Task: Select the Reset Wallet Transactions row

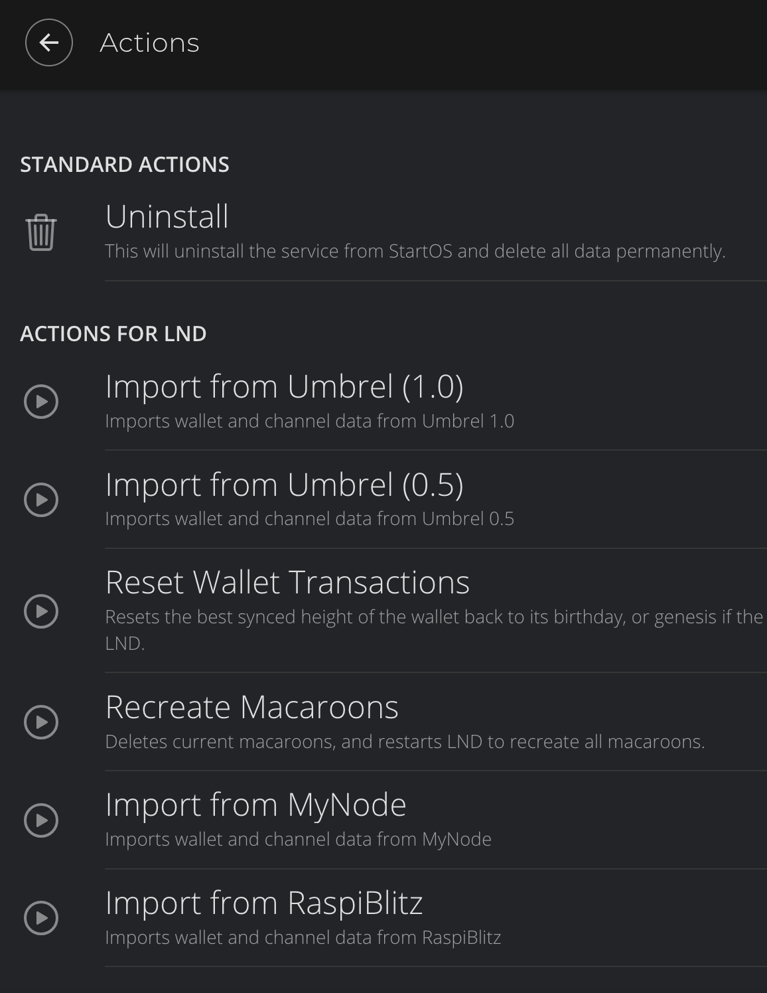Action: click(x=287, y=583)
